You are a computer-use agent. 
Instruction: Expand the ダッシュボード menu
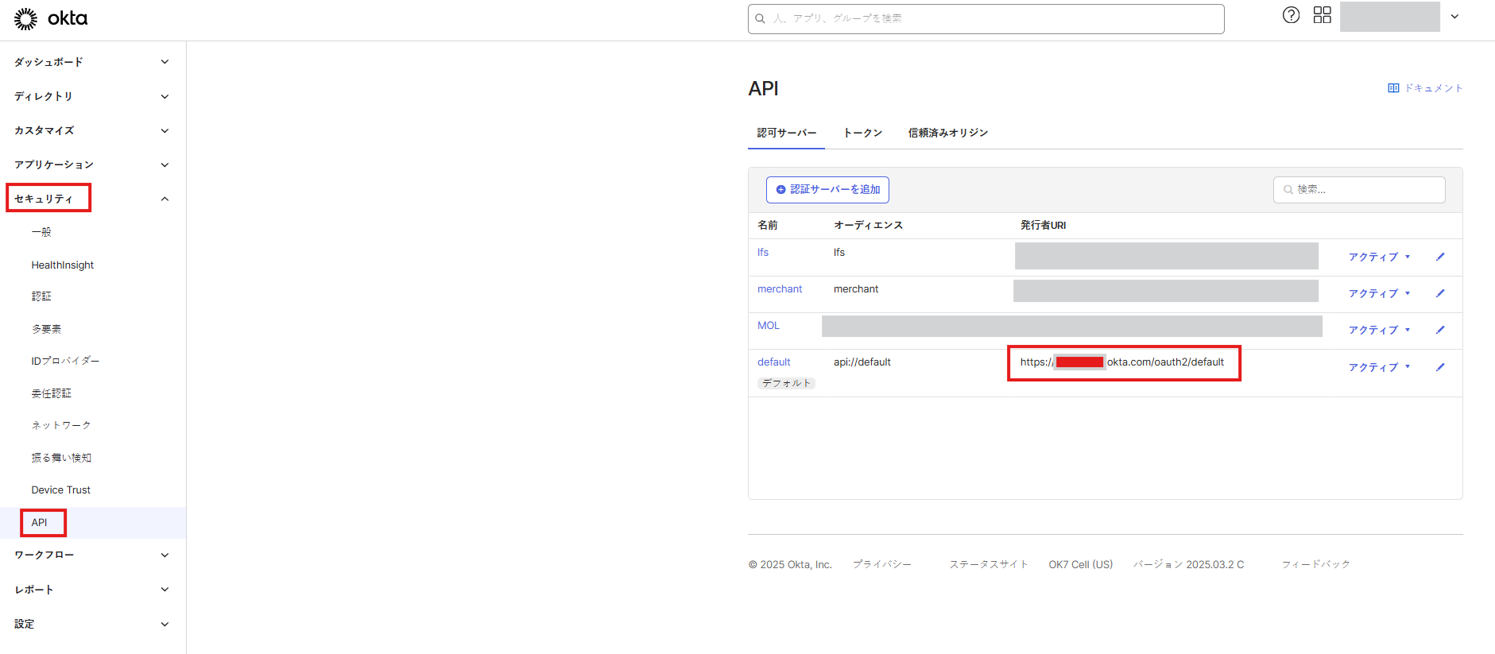pos(165,62)
